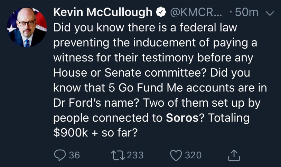The image size is (281, 167).
Task: Open Kevin McCullough's profile picture
Action: coord(27,27)
